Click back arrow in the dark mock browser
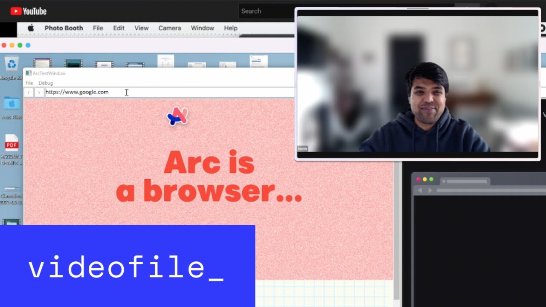Screen dimensions: 546x307 [421, 190]
